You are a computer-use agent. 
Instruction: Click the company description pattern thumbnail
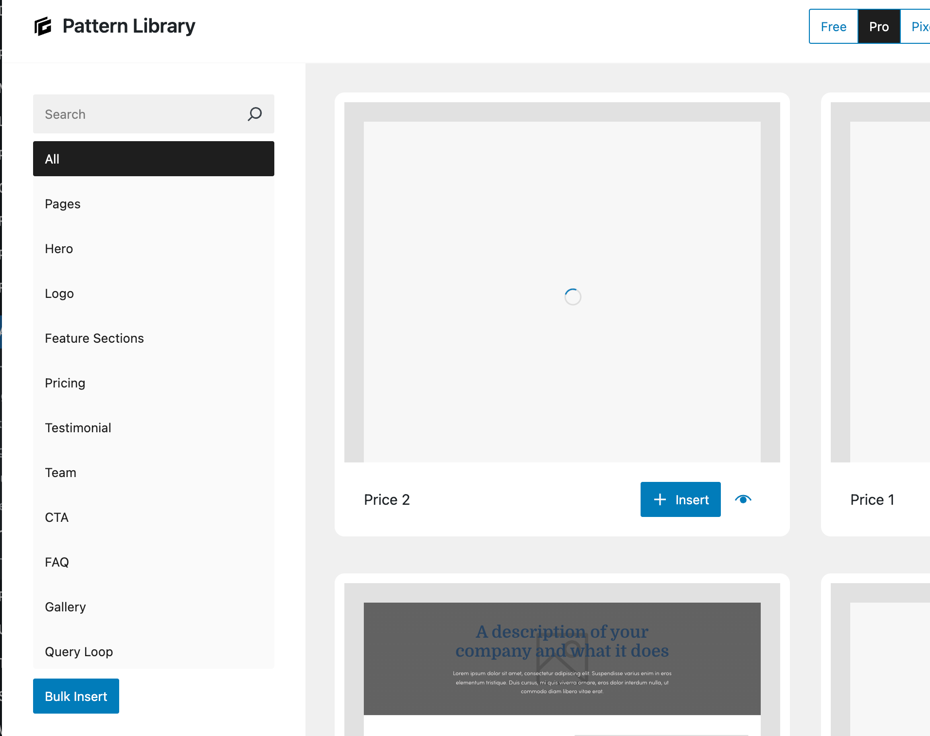pos(562,659)
